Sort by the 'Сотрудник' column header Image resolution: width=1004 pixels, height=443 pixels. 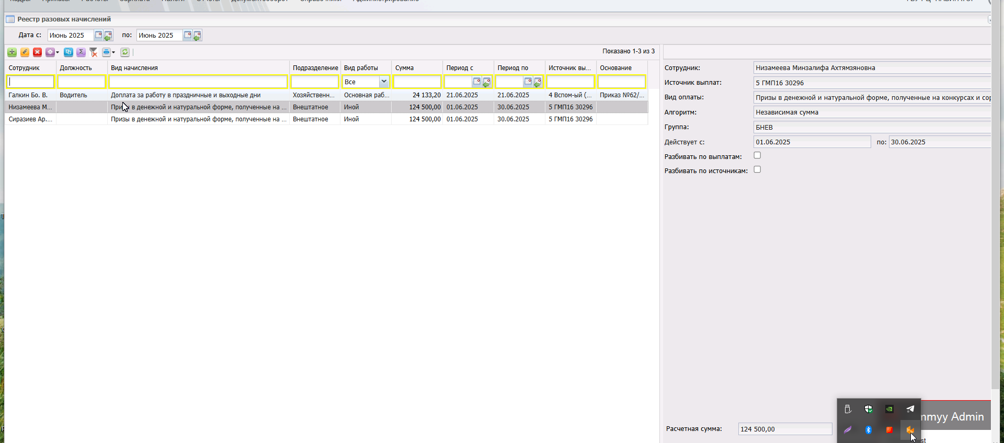(30, 68)
